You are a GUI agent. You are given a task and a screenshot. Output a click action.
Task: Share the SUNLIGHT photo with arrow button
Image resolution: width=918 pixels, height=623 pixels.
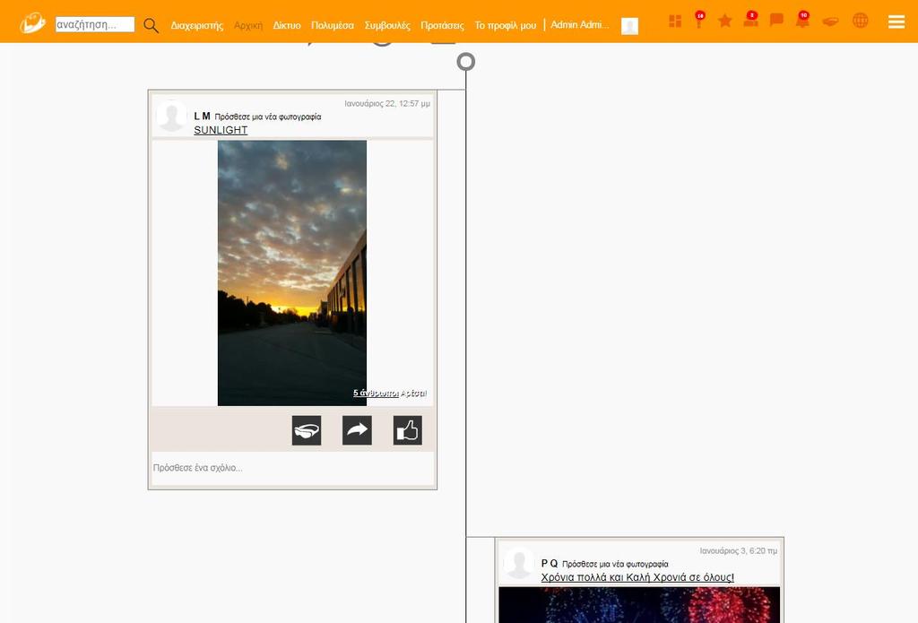click(357, 430)
